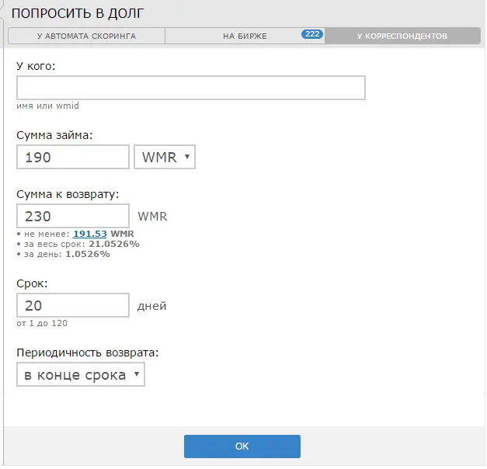Click the 191.53 minimum amount link

tap(90, 234)
